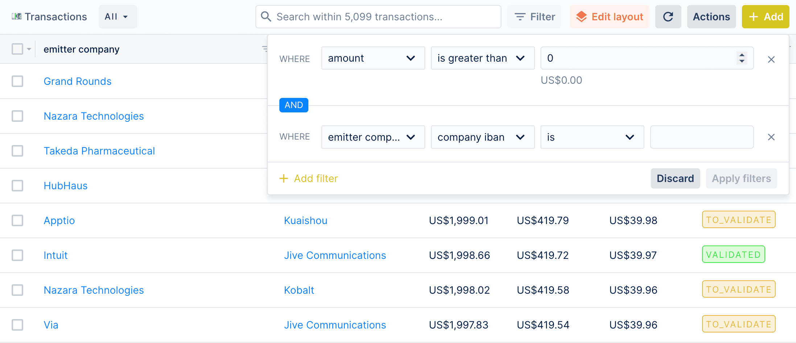Screen dimensions: 796x343
Task: Click the emitter company column header
Action: pos(81,49)
